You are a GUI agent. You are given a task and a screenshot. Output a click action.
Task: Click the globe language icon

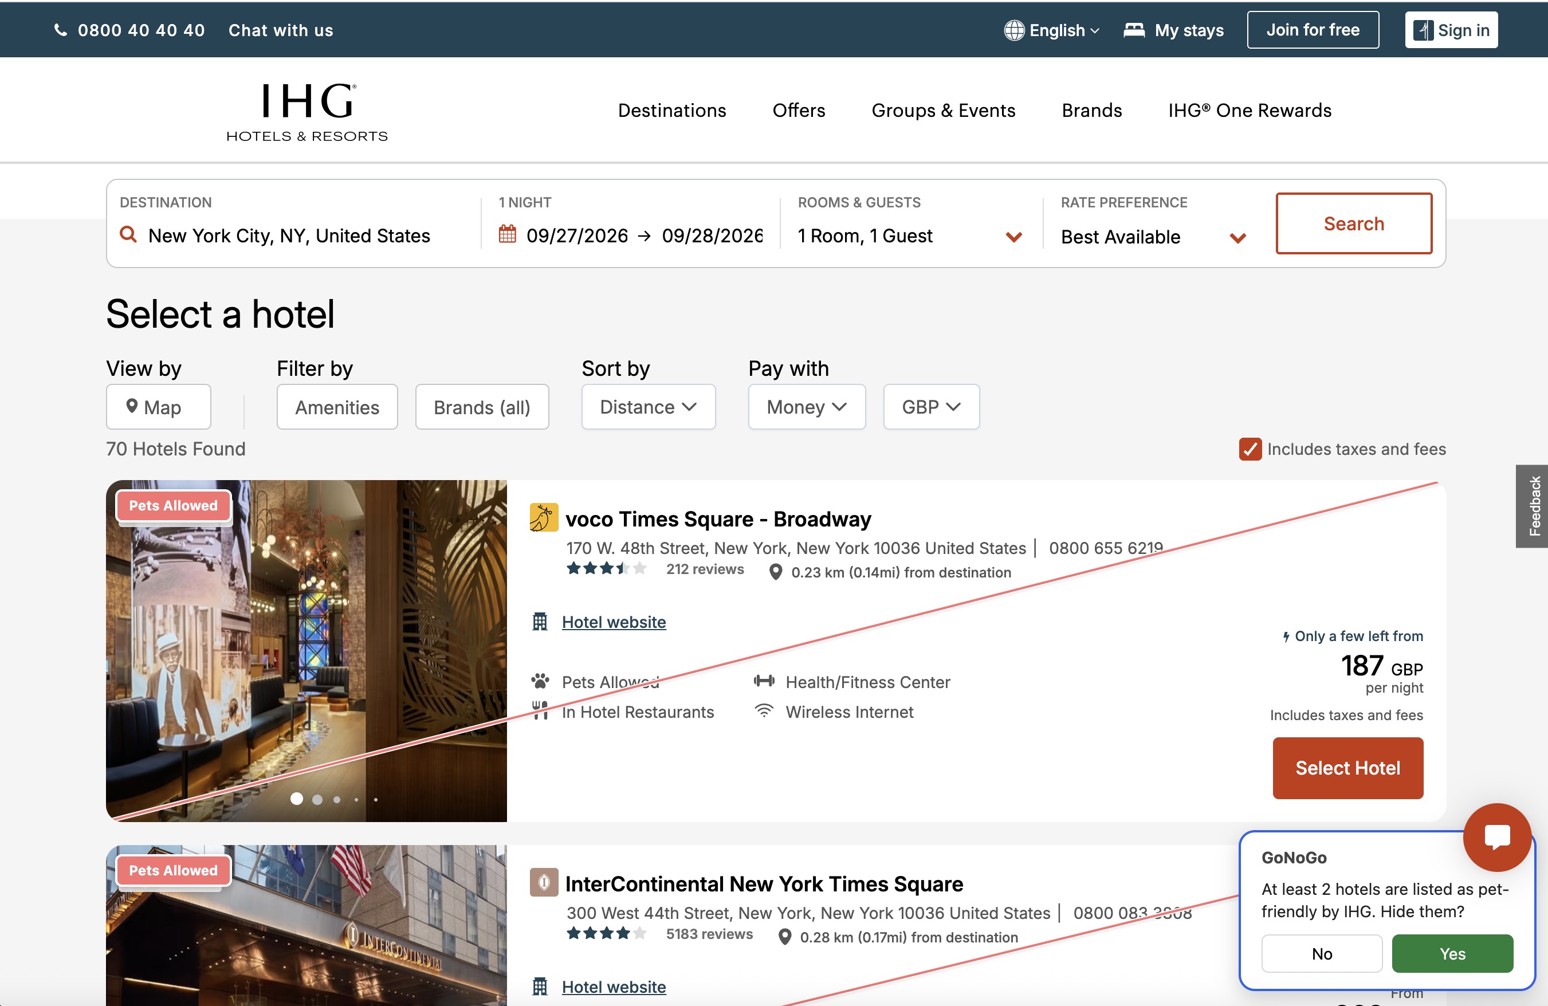tap(1013, 30)
